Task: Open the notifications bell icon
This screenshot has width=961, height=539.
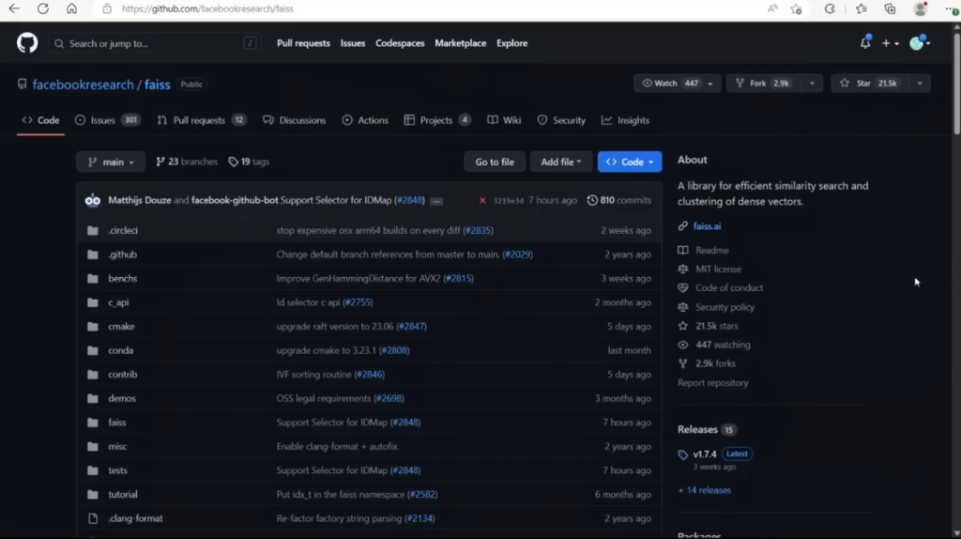Action: (x=864, y=43)
